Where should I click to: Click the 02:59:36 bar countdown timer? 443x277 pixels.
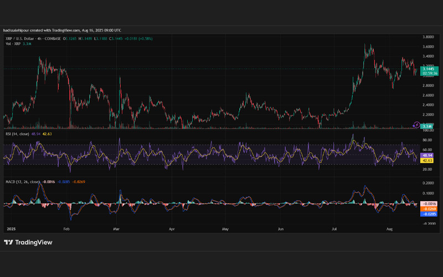(429, 73)
